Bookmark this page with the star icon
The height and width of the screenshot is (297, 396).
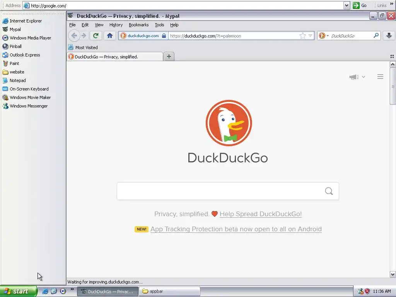(x=302, y=36)
